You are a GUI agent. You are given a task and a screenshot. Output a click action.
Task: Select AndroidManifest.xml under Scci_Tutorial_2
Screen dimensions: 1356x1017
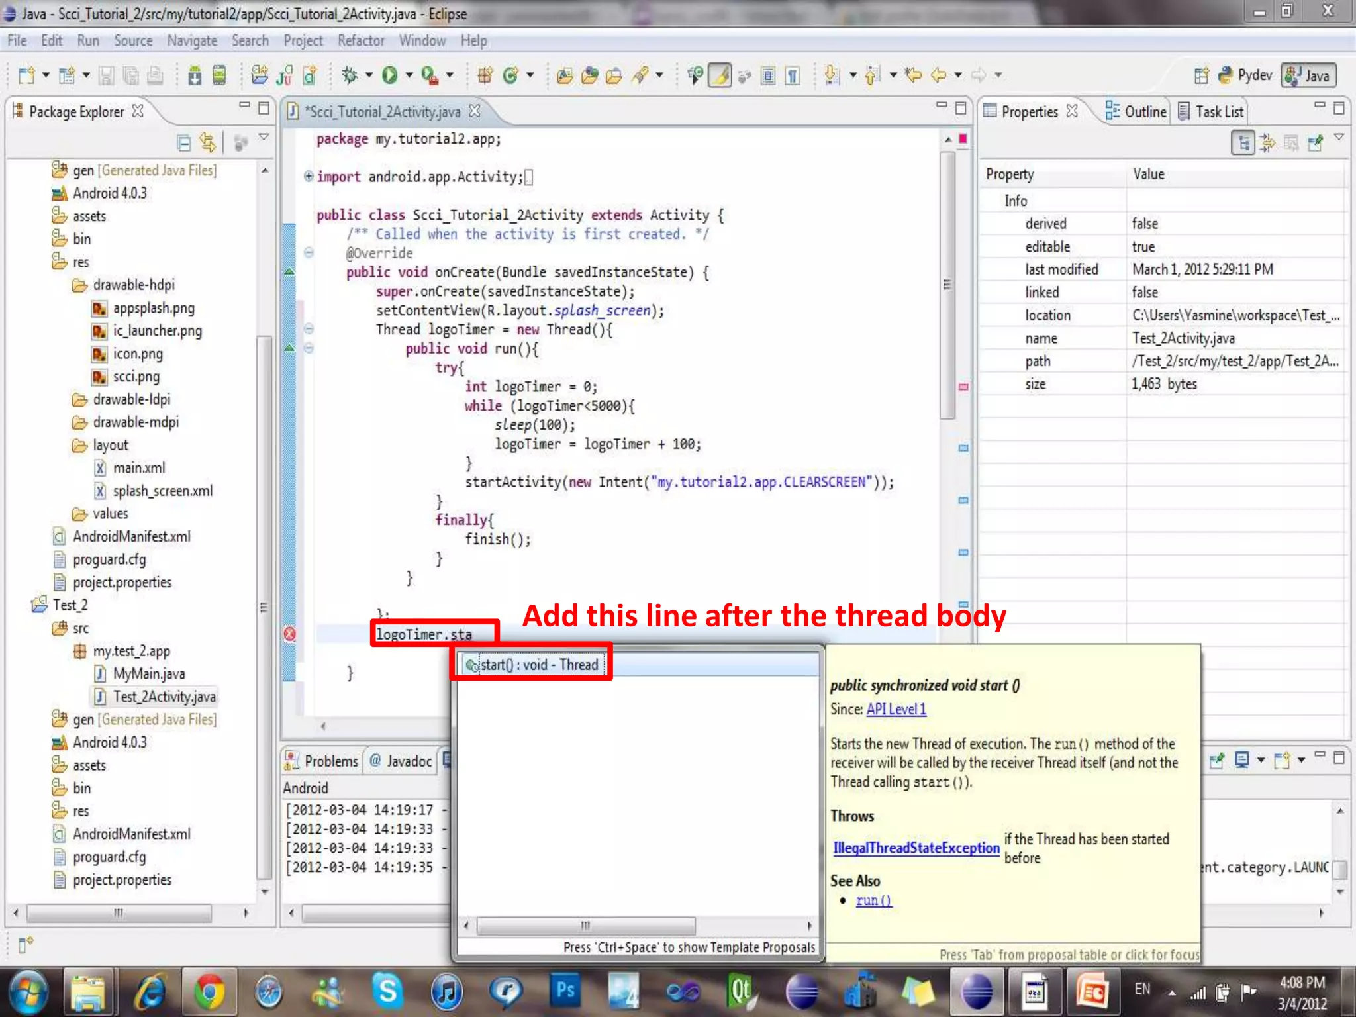pyautogui.click(x=122, y=536)
